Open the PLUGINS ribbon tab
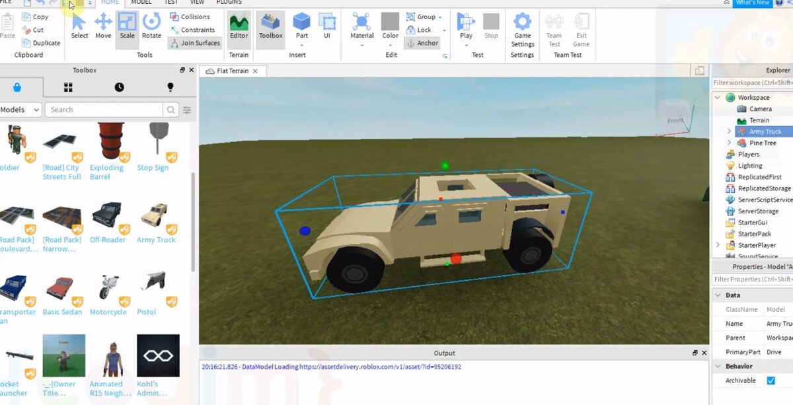 tap(229, 3)
